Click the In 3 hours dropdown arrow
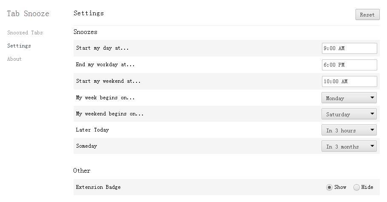387x202 pixels. pos(372,130)
